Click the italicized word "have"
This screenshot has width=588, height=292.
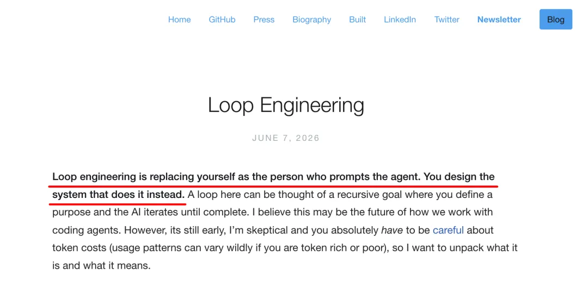pyautogui.click(x=392, y=230)
